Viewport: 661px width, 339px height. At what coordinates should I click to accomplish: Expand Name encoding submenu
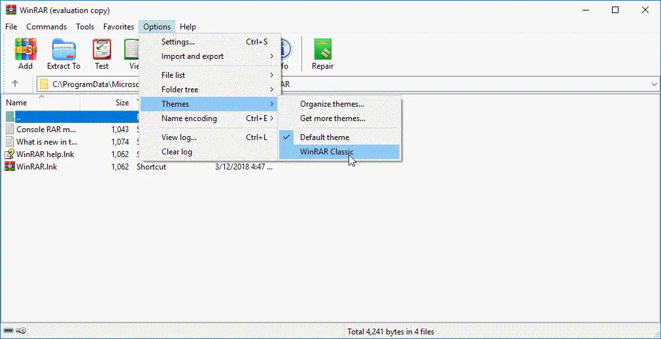[210, 118]
